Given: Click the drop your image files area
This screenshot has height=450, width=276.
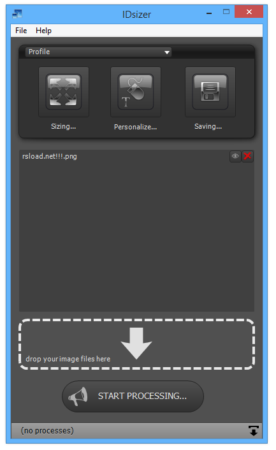Looking at the screenshot, I should [136, 344].
